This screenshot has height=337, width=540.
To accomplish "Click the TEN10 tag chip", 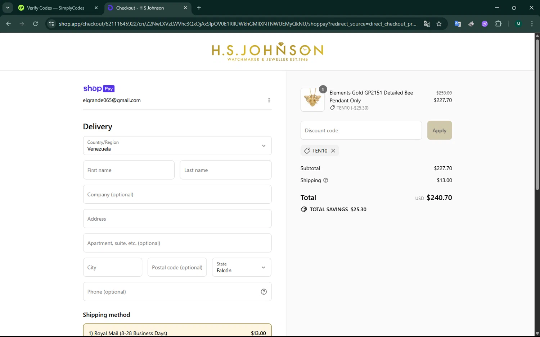I will click(320, 151).
